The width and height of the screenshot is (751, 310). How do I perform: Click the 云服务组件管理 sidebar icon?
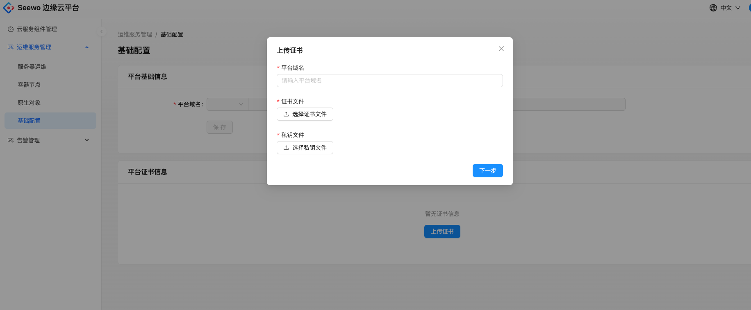tap(11, 29)
